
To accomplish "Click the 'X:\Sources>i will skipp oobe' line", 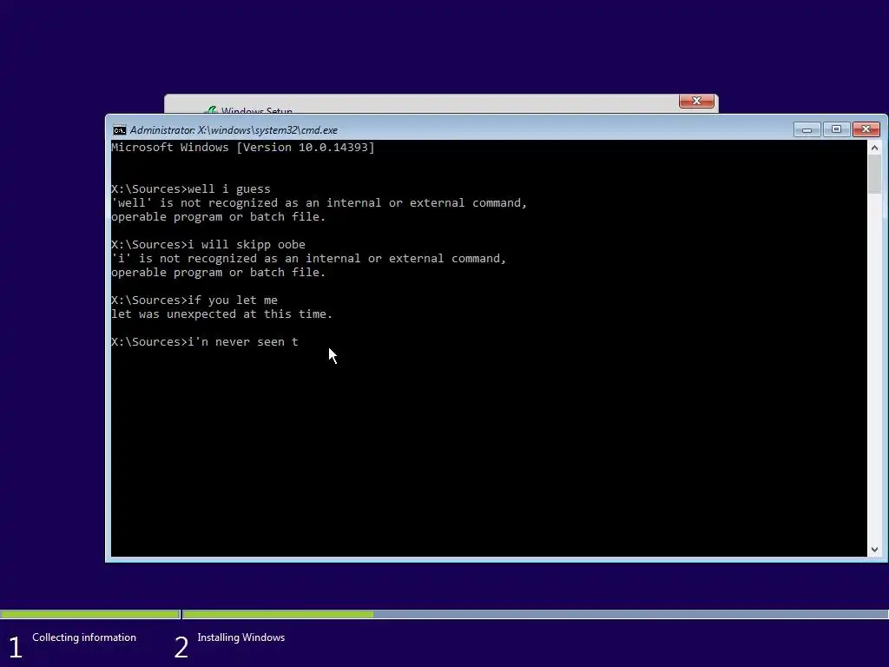I will point(208,244).
